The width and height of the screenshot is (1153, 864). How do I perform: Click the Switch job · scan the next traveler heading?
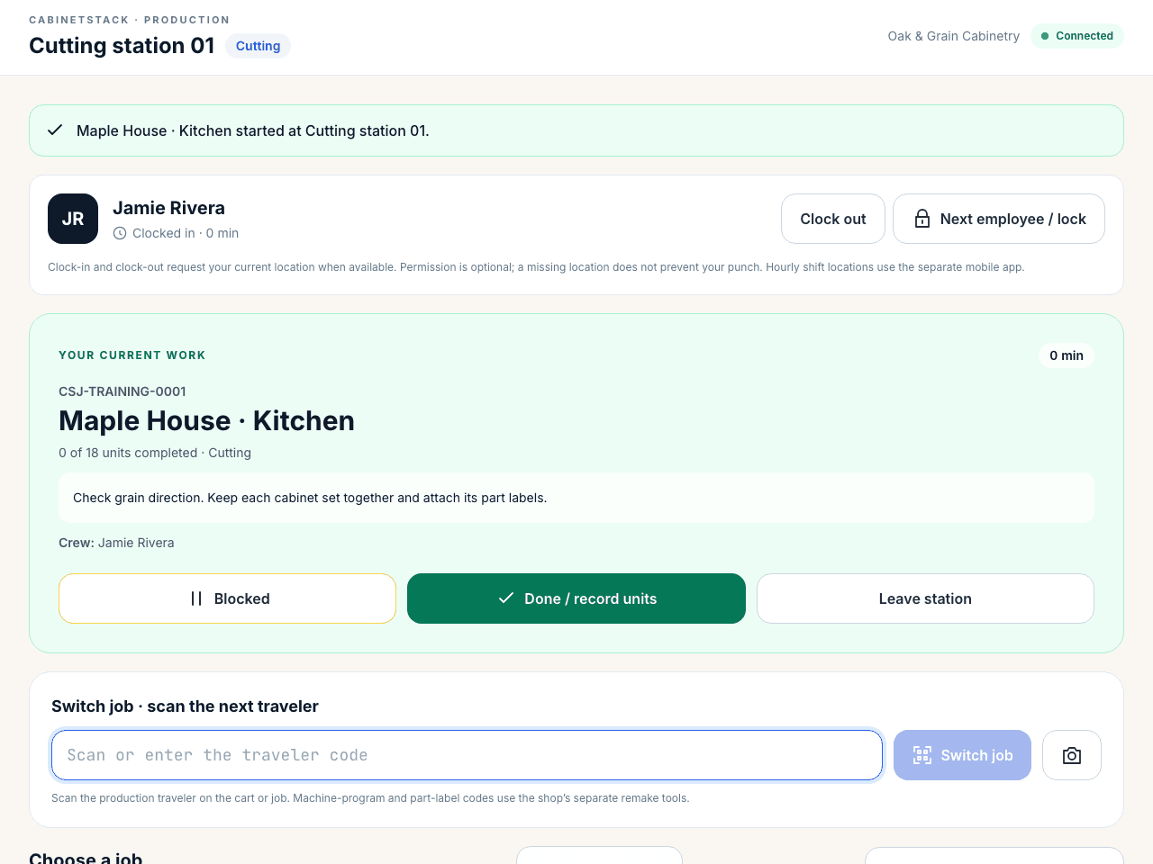tap(185, 706)
